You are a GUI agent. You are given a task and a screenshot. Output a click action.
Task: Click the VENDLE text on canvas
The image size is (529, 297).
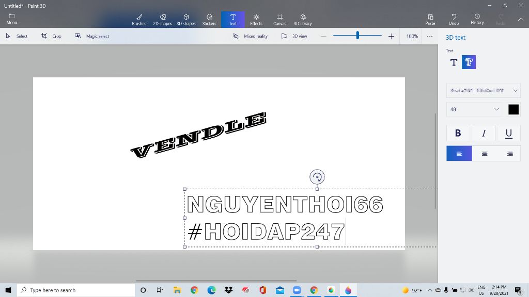point(198,135)
